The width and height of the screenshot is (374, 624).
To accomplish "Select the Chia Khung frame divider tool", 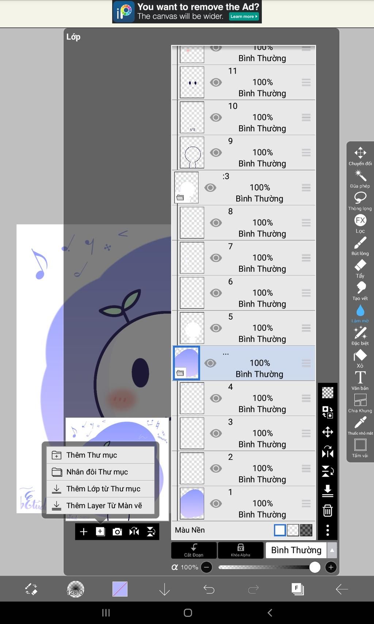I will click(360, 404).
